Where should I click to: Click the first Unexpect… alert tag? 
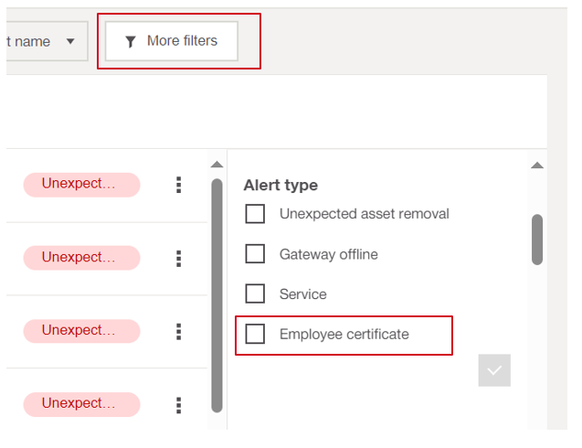[x=81, y=185]
